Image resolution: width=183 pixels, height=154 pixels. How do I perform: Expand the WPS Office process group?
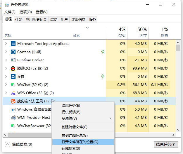click(x=6, y=93)
